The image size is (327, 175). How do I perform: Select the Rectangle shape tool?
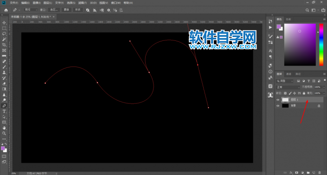pyautogui.click(x=4, y=123)
